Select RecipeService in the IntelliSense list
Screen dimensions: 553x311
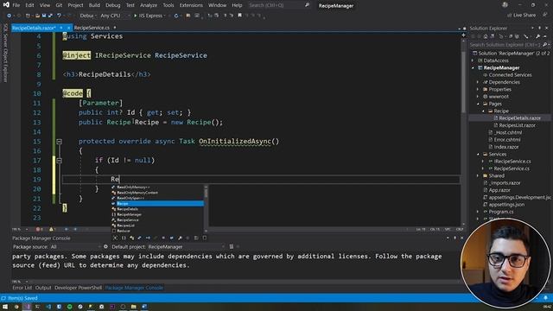click(157, 220)
